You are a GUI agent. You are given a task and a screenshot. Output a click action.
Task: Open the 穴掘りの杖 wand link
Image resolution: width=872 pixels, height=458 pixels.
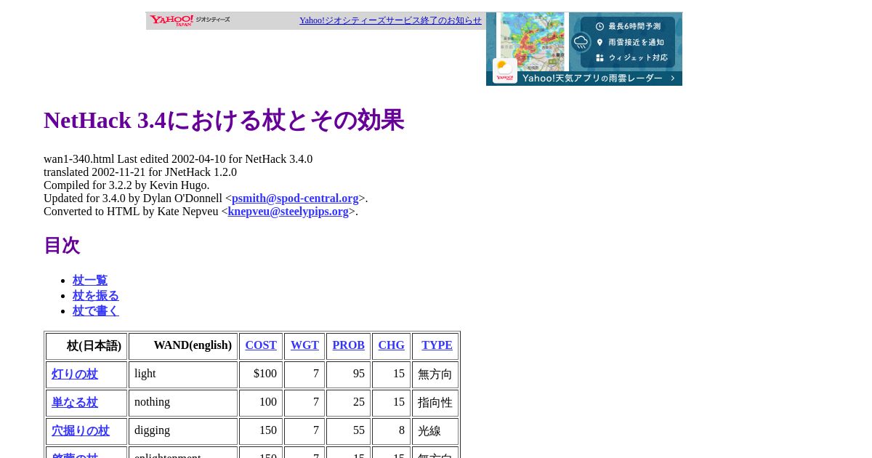tap(81, 431)
